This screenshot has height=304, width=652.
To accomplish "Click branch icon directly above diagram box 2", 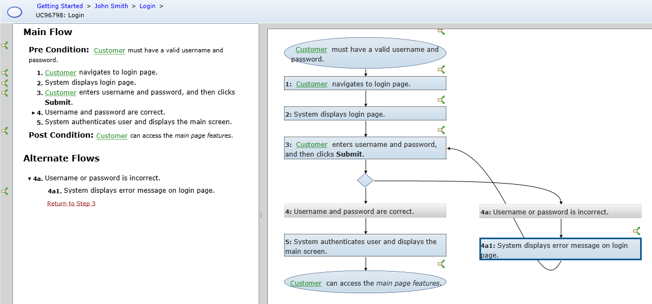I will [x=441, y=99].
